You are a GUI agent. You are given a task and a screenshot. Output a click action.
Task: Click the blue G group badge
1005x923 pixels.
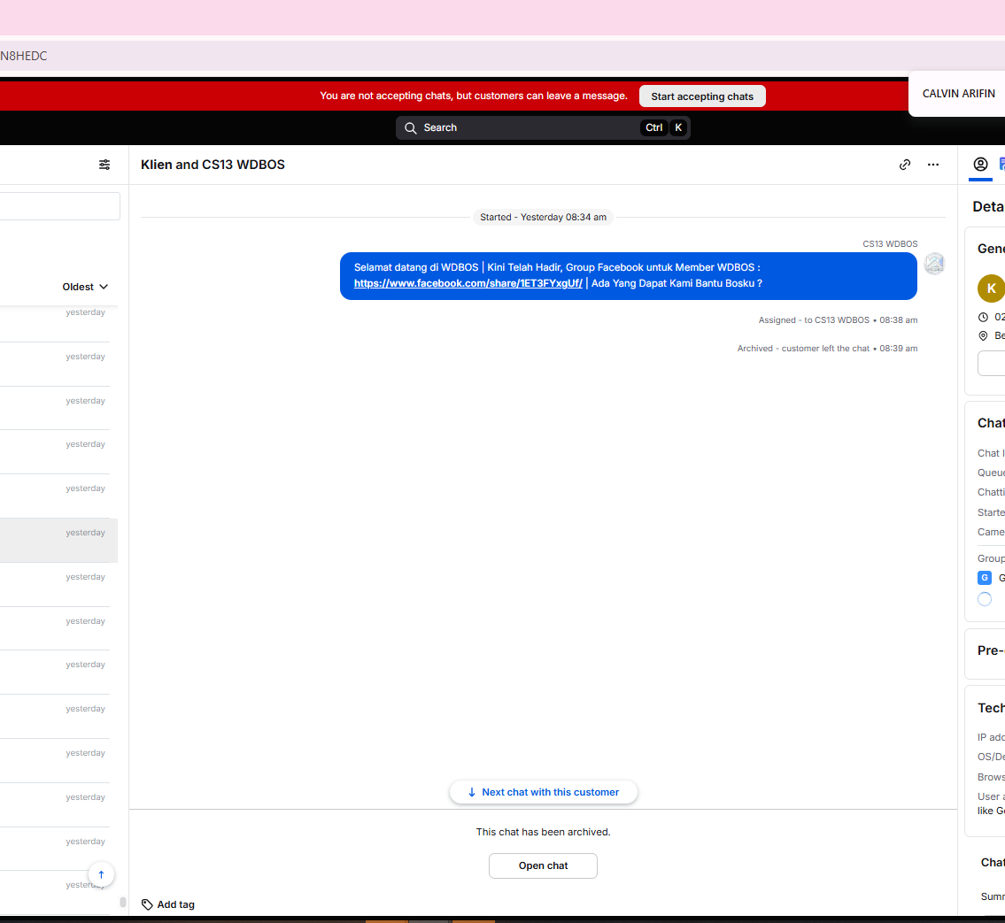pos(985,578)
